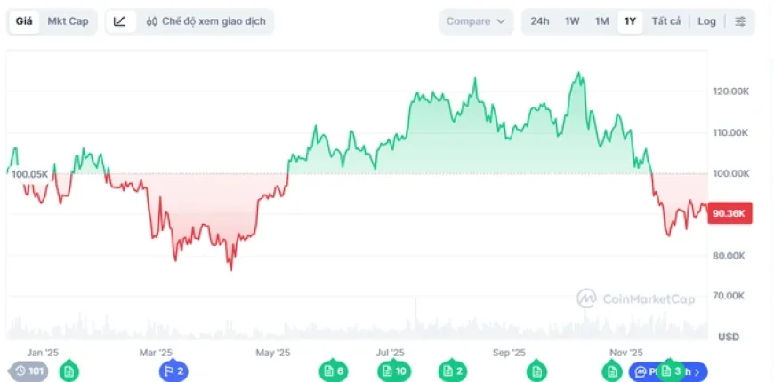Open chart settings sliders icon
774x382 pixels.
[x=740, y=21]
